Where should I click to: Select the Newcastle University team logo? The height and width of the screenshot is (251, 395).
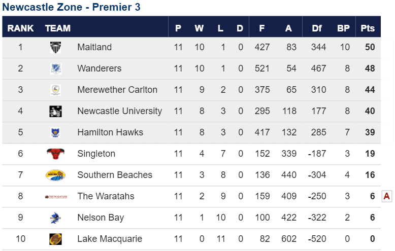point(56,112)
